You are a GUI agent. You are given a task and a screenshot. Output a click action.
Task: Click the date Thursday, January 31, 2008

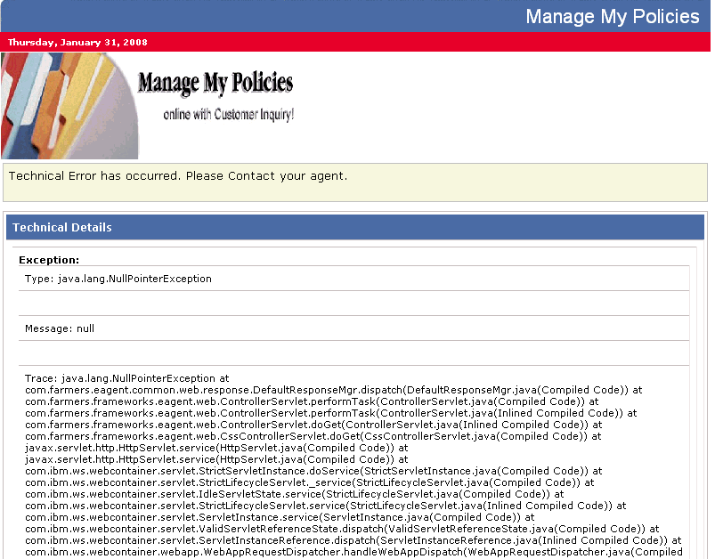77,42
